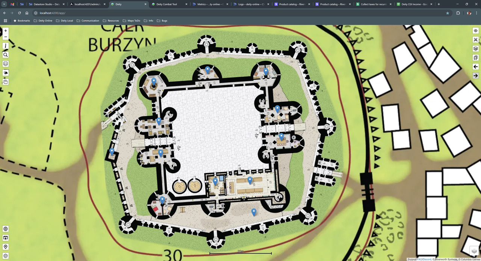The width and height of the screenshot is (481, 261).
Task: Go to previous view with left arrow
Action: pyautogui.click(x=475, y=66)
